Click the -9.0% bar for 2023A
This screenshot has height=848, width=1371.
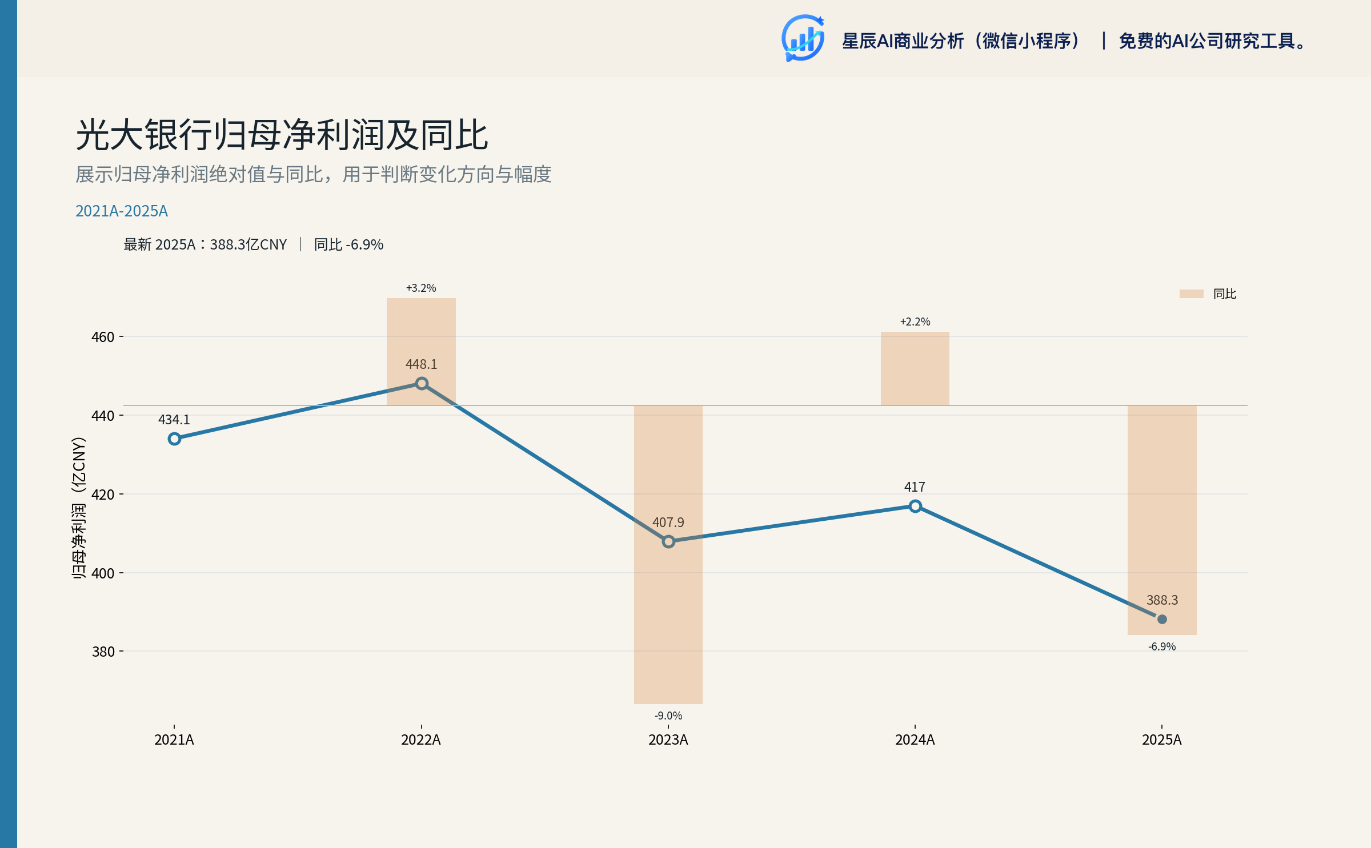click(x=668, y=554)
